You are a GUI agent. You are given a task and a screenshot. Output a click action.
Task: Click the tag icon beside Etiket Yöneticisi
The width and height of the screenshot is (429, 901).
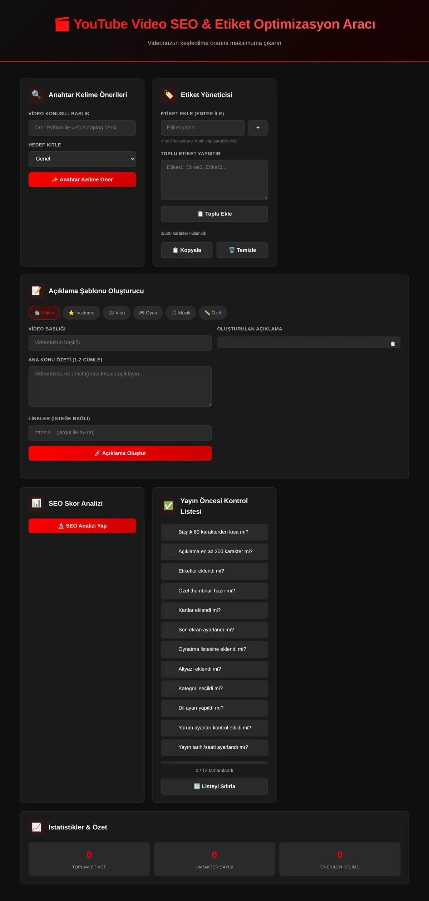coord(169,95)
